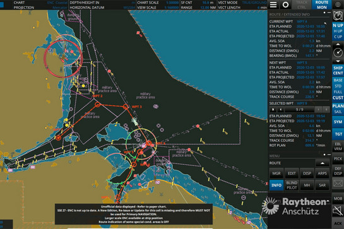The width and height of the screenshot is (344, 229).
Task: Jump to last waypoint in selector
Action: click(326, 109)
